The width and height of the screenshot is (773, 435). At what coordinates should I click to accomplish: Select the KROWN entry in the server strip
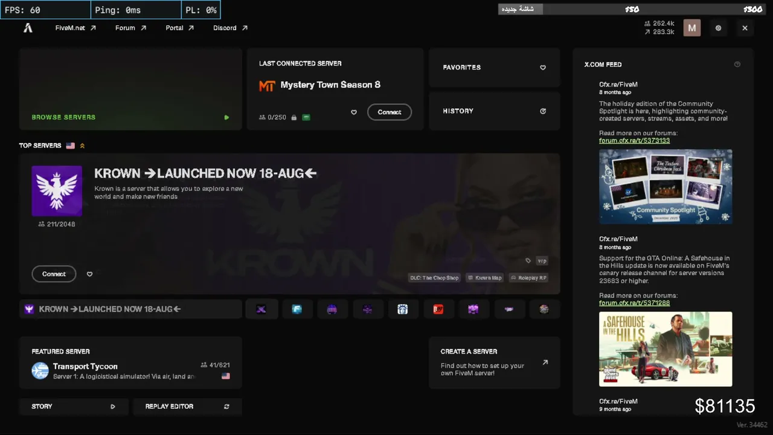130,309
